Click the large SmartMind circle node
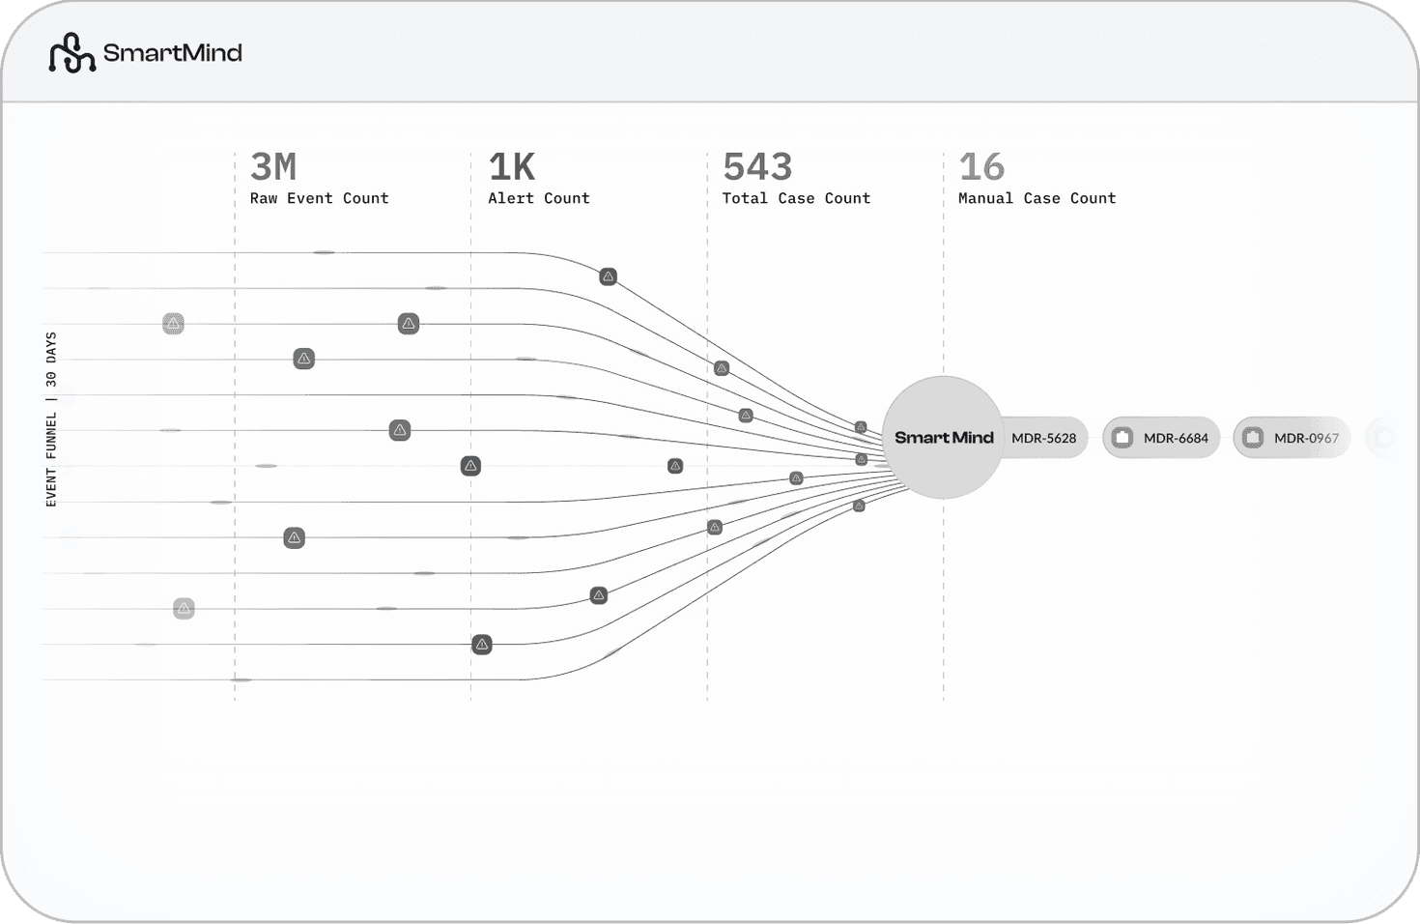1420x924 pixels. click(x=943, y=438)
